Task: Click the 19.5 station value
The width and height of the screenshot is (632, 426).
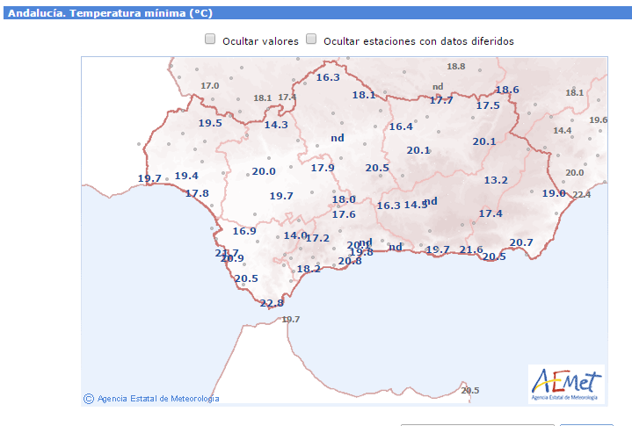Action: 210,123
